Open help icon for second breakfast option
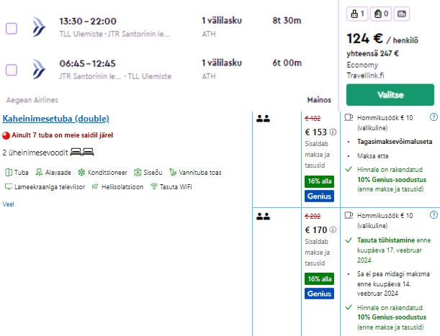Image resolution: width=440 pixels, height=336 pixels. 434,215
